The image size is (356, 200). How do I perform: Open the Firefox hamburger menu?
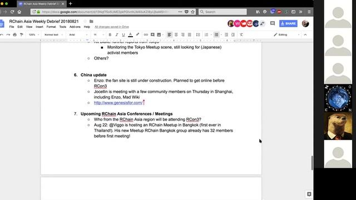pyautogui.click(x=309, y=12)
